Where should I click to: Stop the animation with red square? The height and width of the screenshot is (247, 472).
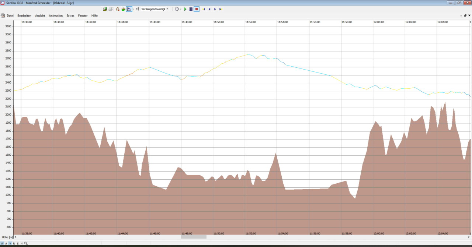[x=197, y=9]
